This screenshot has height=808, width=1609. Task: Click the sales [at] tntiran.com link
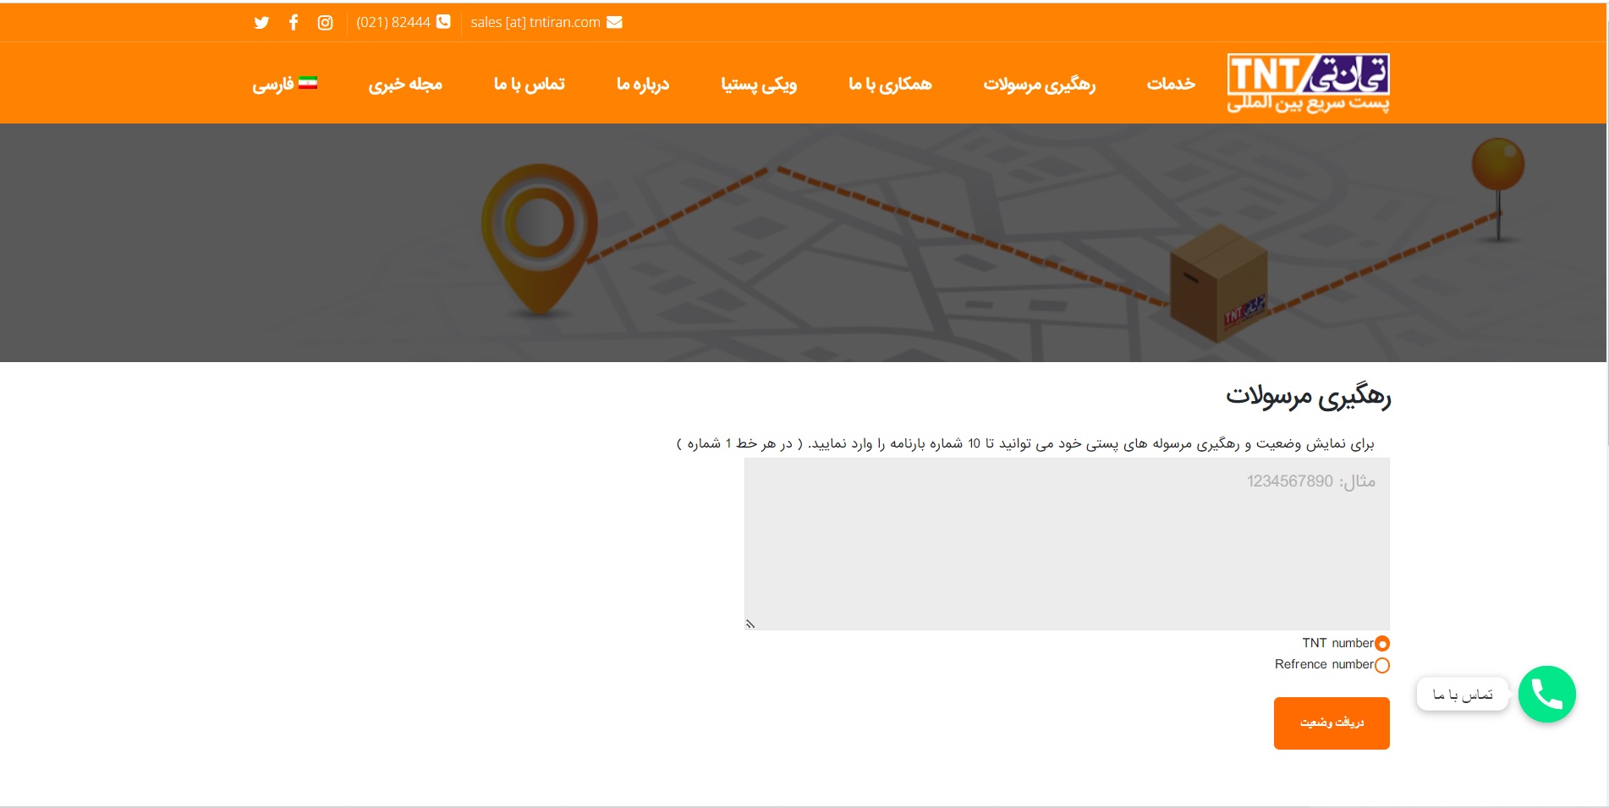[535, 23]
